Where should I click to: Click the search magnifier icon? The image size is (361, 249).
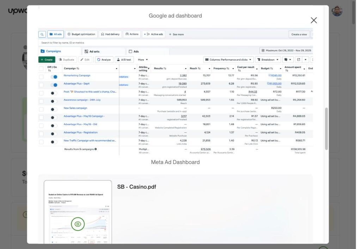[x=42, y=34]
